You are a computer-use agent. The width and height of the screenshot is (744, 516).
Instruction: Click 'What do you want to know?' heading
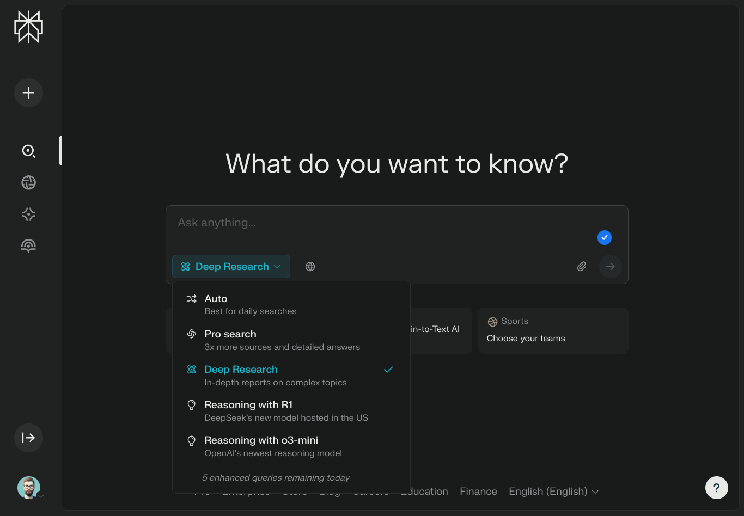click(397, 163)
